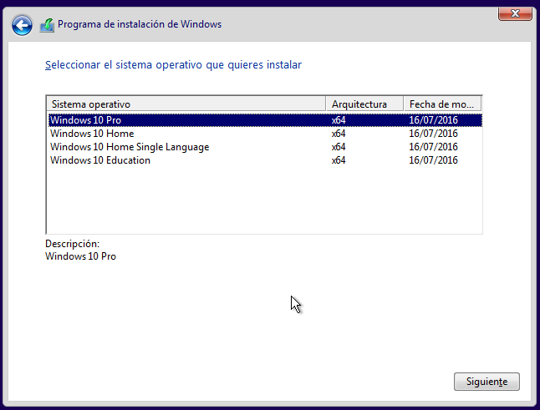Go back with the blue arrow button
The image size is (540, 410).
click(22, 25)
